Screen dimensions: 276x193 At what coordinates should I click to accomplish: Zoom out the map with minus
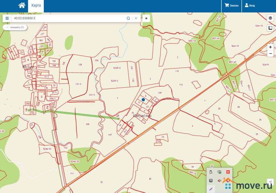270,54
